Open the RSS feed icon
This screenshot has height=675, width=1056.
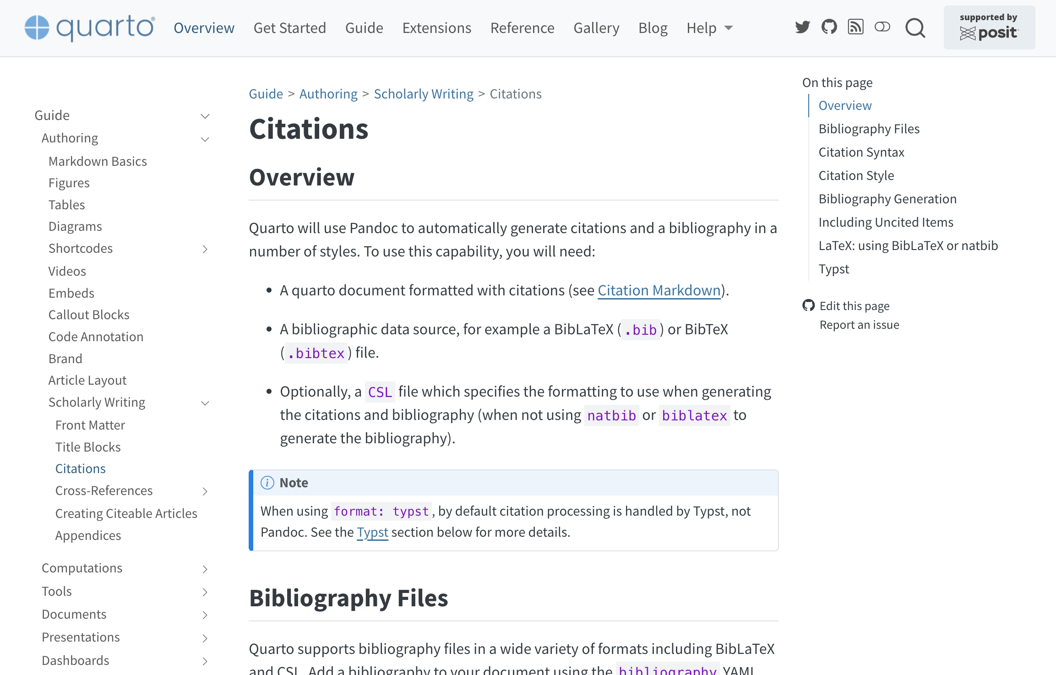(855, 27)
